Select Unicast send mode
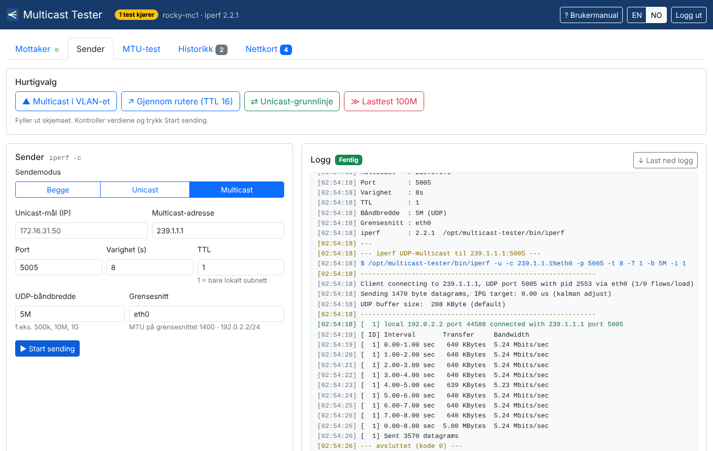Viewport: 713px width, 451px height. click(145, 190)
